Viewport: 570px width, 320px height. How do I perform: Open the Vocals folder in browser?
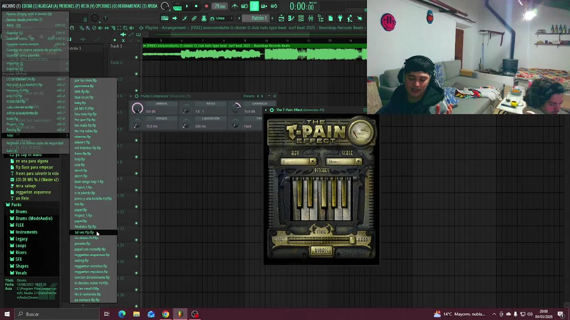pos(21,273)
